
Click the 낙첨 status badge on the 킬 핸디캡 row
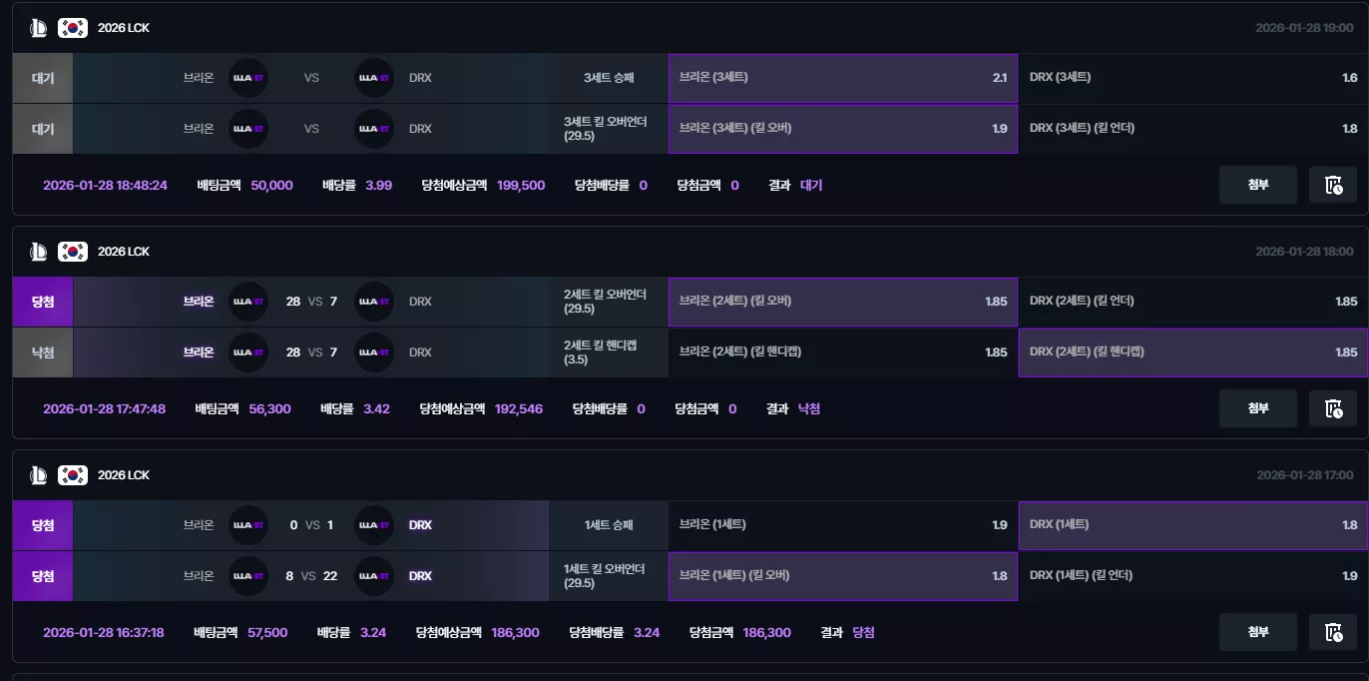(43, 352)
